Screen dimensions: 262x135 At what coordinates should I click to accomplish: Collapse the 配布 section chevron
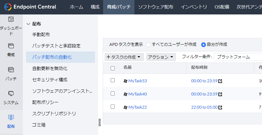click(29, 24)
